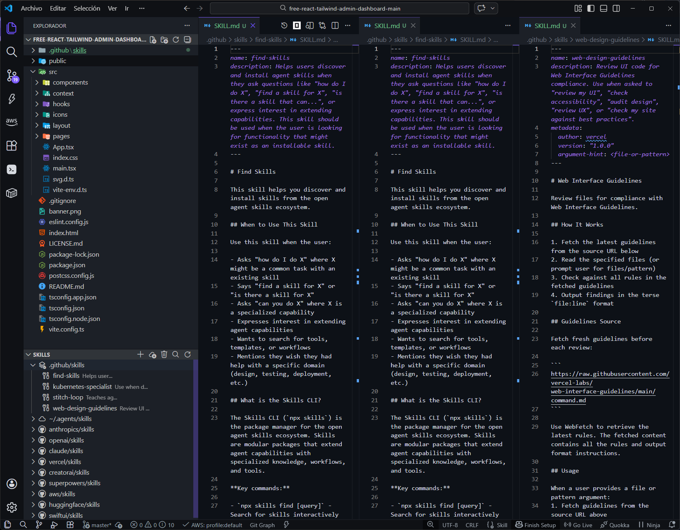The image size is (680, 530).
Task: Select CRLF line ending in status bar
Action: point(472,525)
